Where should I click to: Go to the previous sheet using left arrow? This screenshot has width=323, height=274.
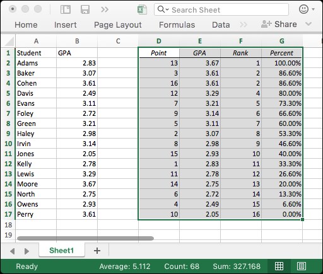tap(13, 251)
